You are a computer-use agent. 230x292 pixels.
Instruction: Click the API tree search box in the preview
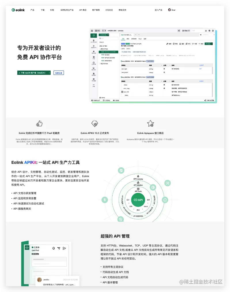[x=109, y=38]
